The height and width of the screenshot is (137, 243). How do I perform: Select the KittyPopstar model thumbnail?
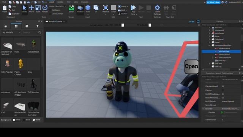7,64
